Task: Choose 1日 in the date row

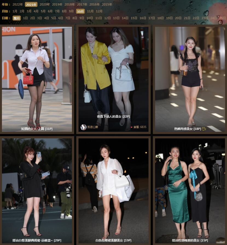Action: (25, 18)
